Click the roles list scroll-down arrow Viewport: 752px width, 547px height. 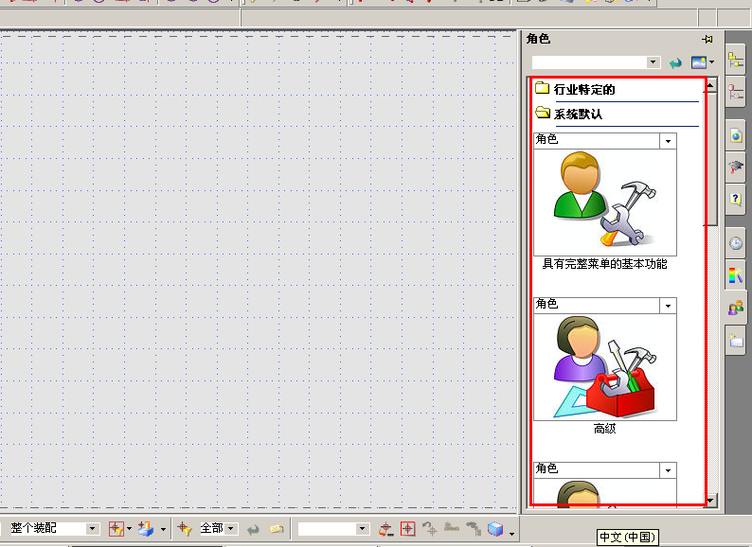click(x=710, y=500)
